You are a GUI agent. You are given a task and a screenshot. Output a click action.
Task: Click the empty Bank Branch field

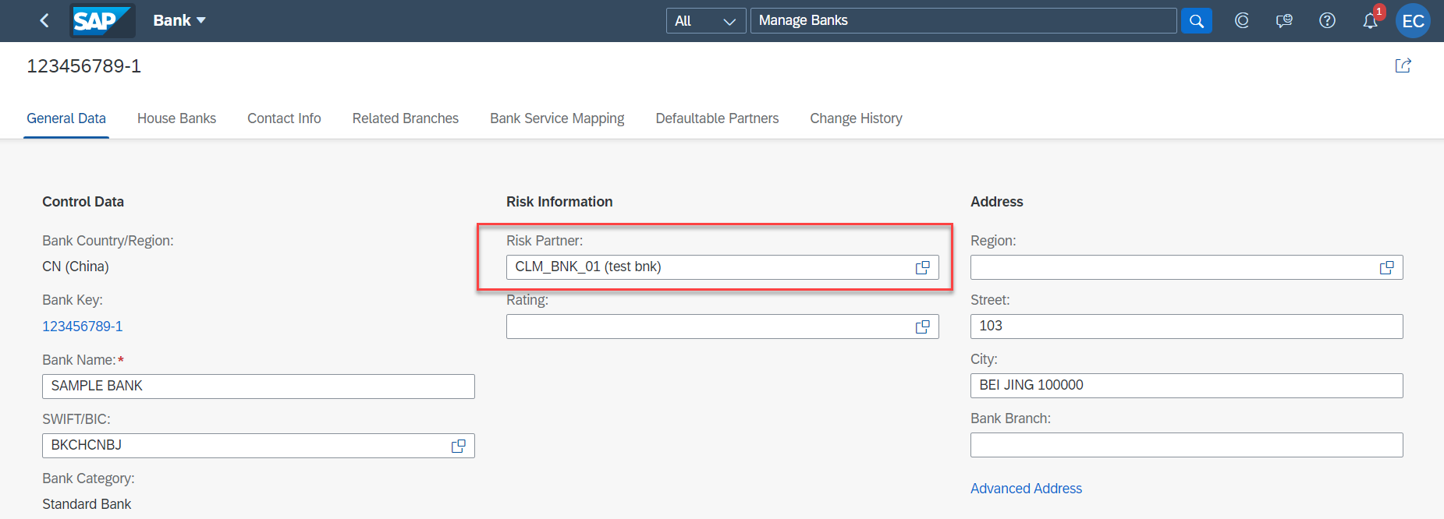pyautogui.click(x=1187, y=445)
